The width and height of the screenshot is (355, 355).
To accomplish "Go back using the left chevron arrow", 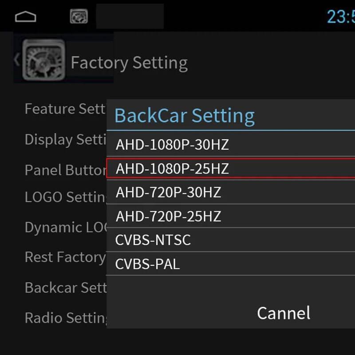I will 17,59.
